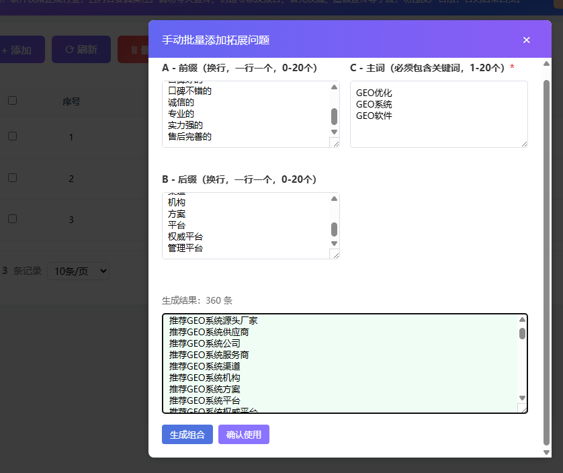Click resize handle of suffix textarea
This screenshot has height=473, width=563.
pyautogui.click(x=336, y=255)
